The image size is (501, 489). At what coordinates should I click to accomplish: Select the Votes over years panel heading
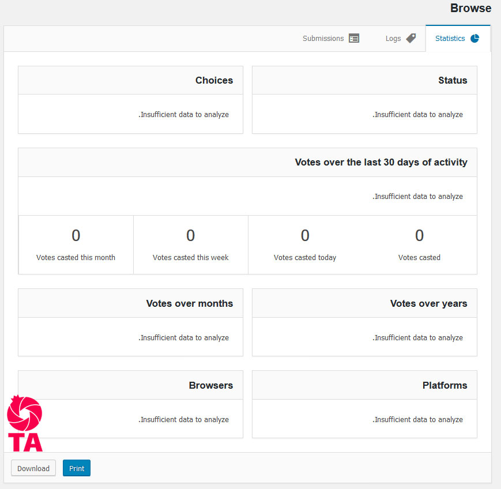(428, 304)
